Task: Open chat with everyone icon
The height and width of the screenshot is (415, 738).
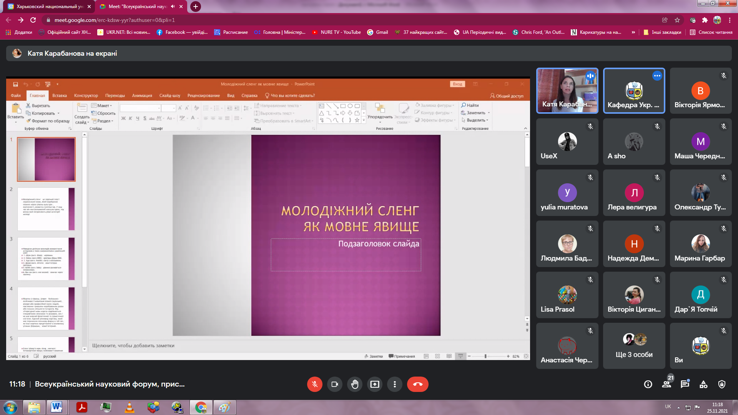Action: pyautogui.click(x=685, y=384)
